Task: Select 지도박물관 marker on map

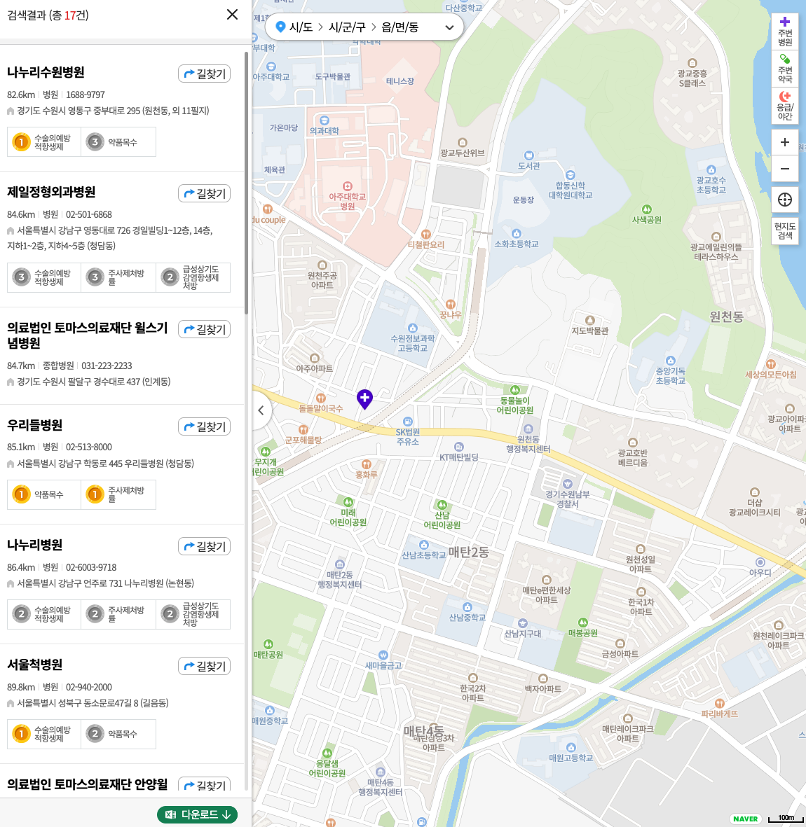Action: (590, 320)
